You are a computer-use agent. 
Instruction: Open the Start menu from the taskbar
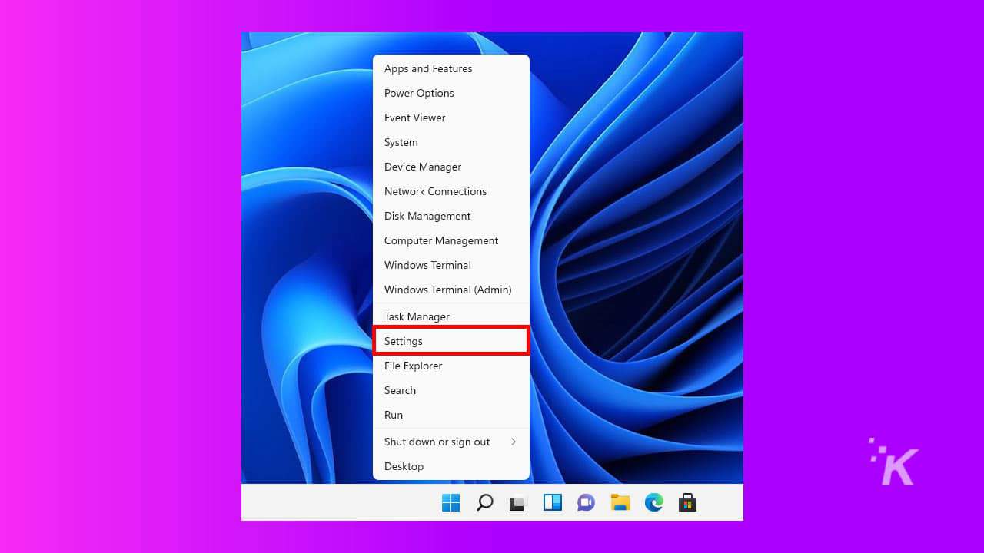[450, 502]
